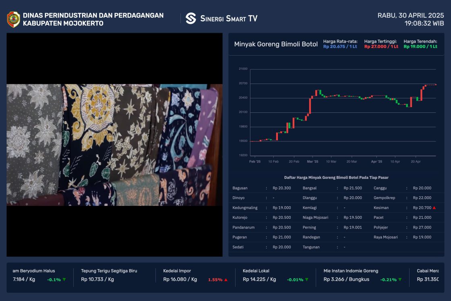This screenshot has height=301, width=451.
Task: Click the "Feb '25" x-axis label
Action: (x=255, y=162)
